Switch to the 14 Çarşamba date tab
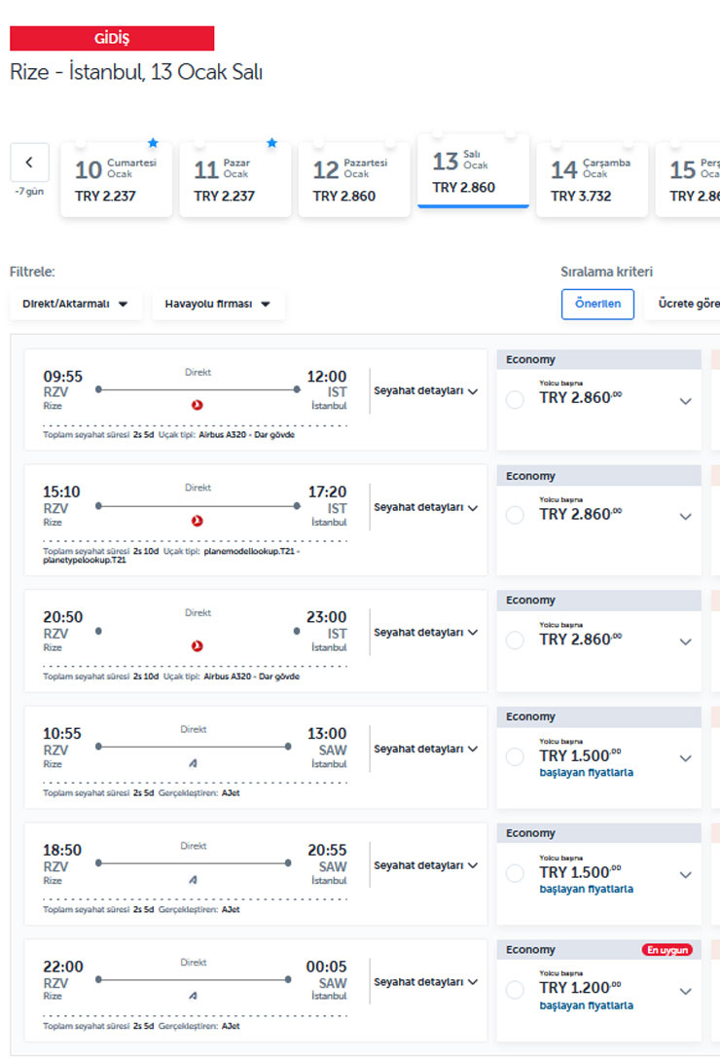Image resolution: width=720 pixels, height=1060 pixels. pos(592,180)
